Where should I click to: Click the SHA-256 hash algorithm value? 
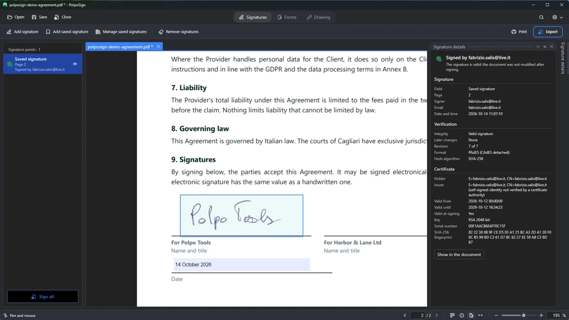476,159
